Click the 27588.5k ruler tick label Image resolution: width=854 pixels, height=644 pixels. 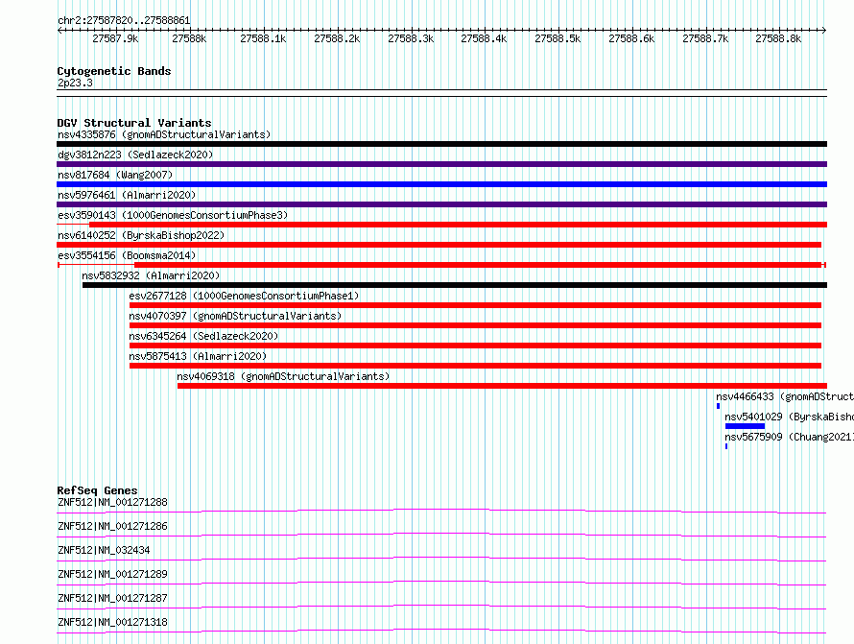[x=557, y=38]
